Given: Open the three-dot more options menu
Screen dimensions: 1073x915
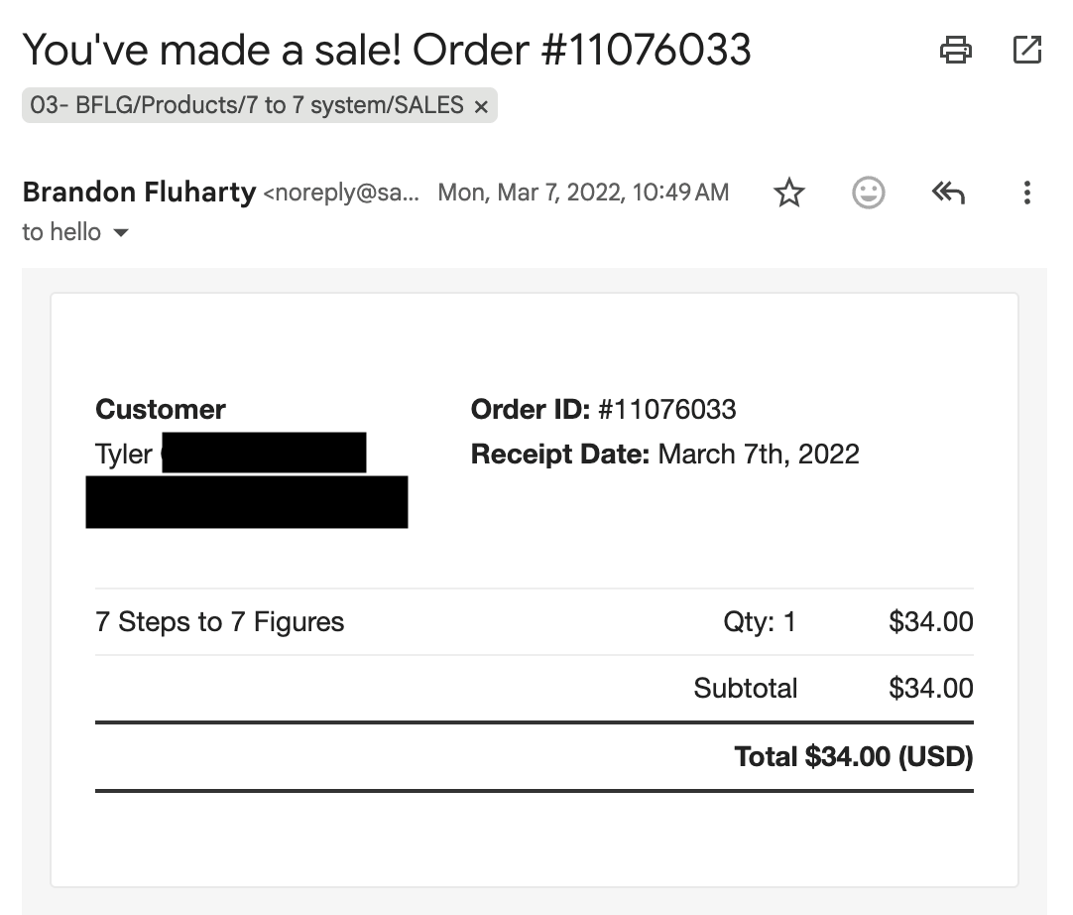Looking at the screenshot, I should tap(1026, 193).
